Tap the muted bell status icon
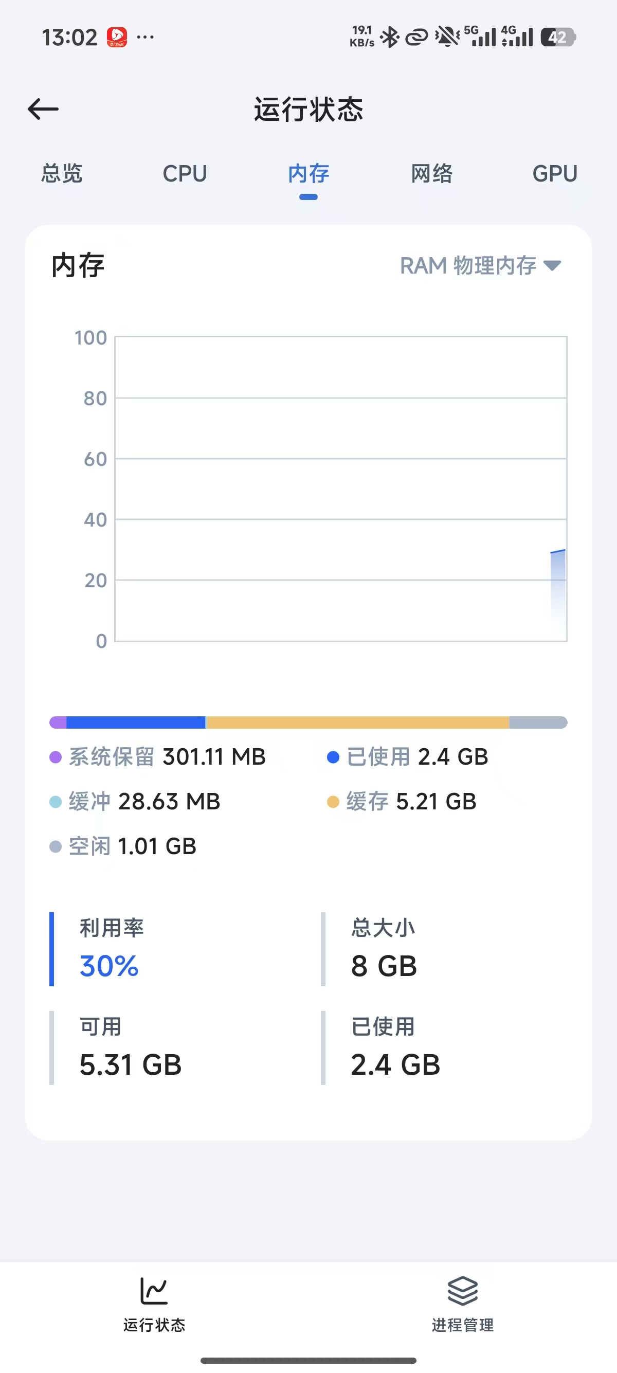This screenshot has width=617, height=1373. tap(447, 38)
